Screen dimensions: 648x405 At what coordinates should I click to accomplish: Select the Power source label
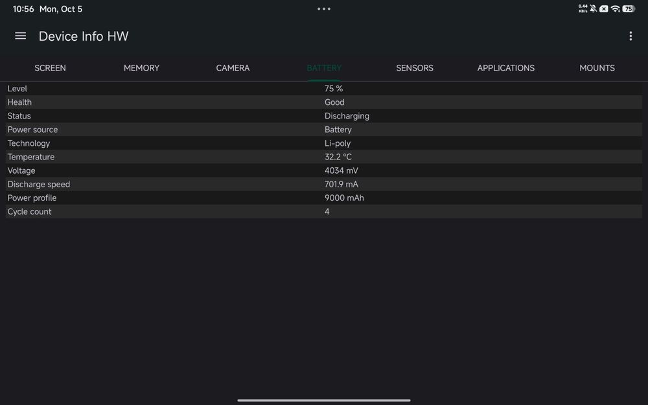[32, 130]
